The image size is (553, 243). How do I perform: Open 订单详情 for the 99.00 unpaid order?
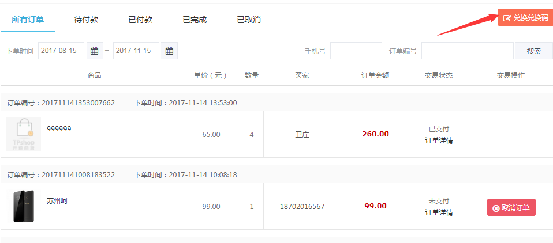pos(439,212)
